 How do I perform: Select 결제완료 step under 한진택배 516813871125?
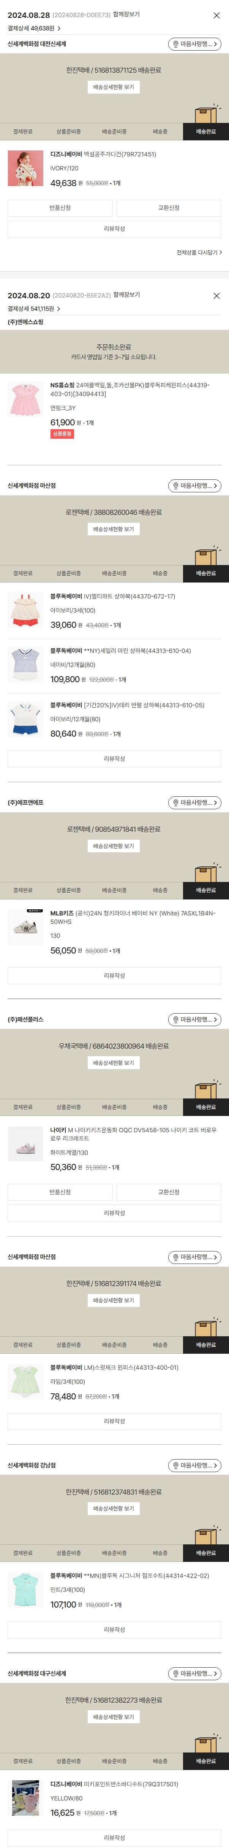23,132
